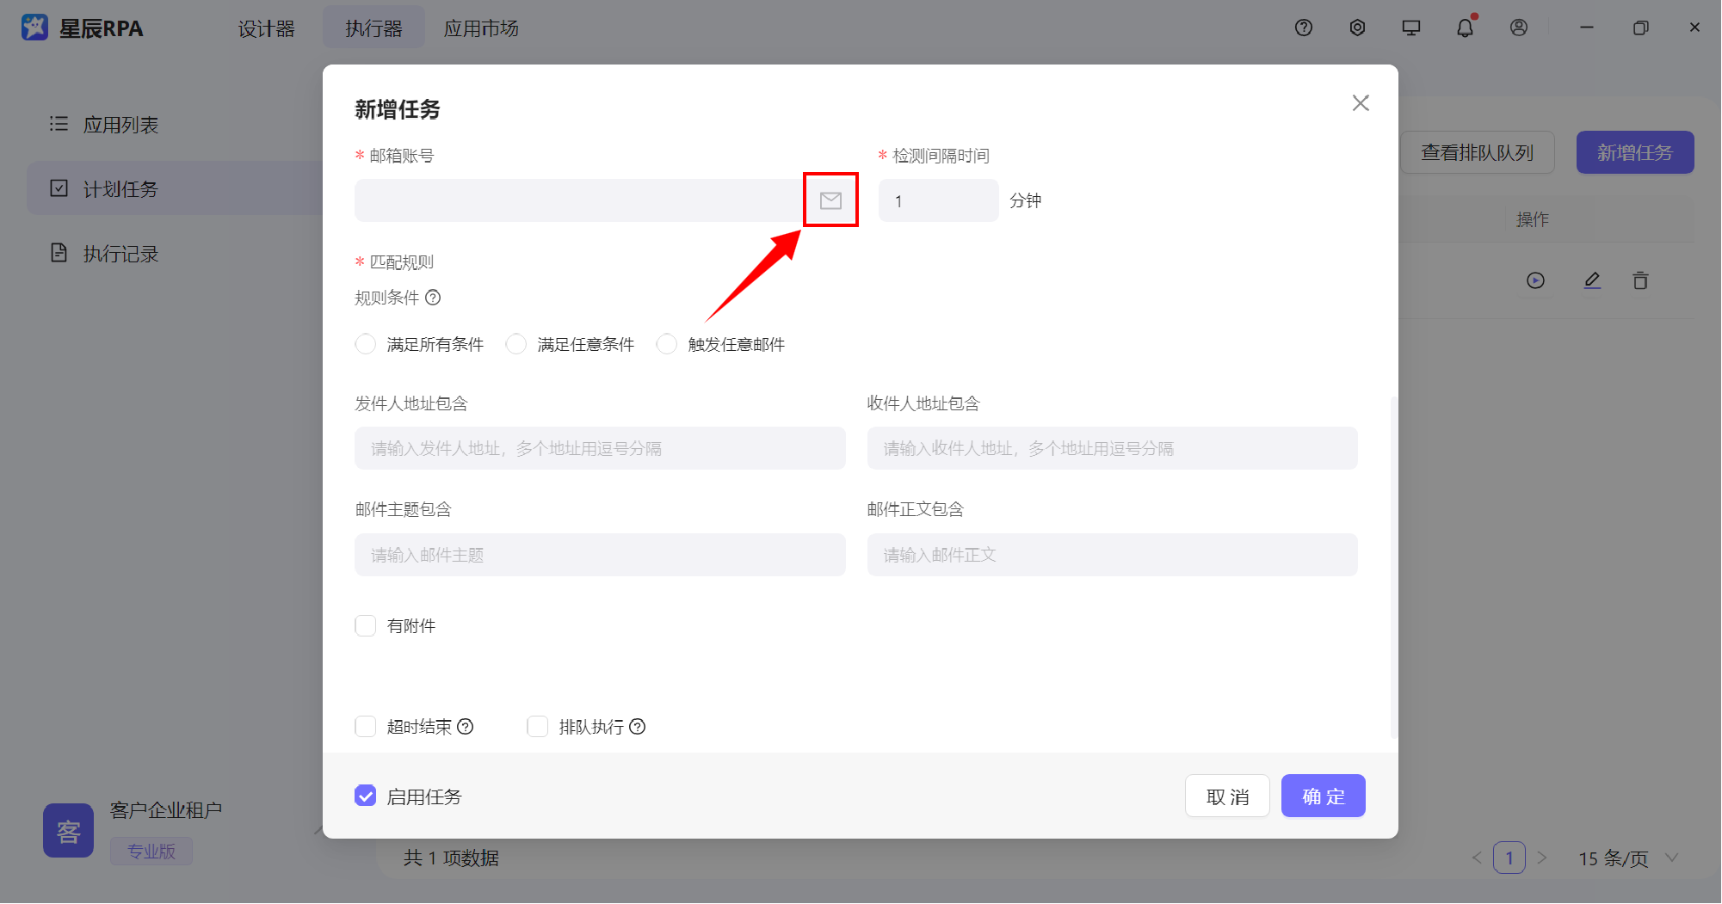
Task: Edit the task with the pencil icon
Action: [1592, 280]
